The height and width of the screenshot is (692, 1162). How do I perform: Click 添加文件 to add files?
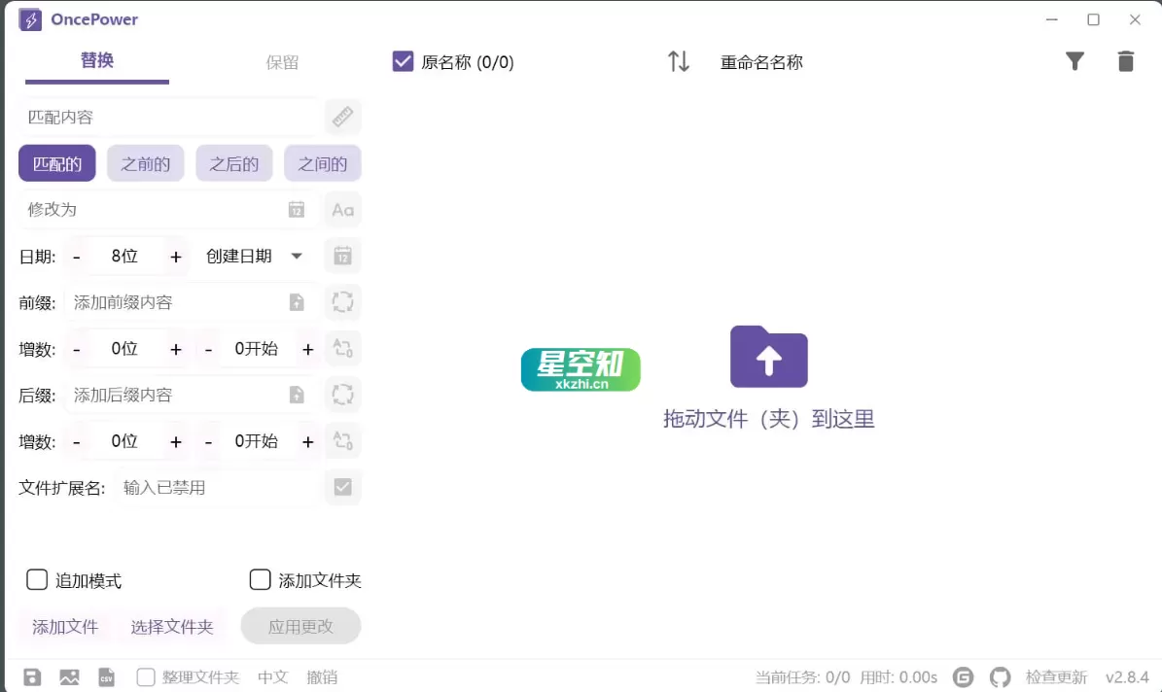65,627
